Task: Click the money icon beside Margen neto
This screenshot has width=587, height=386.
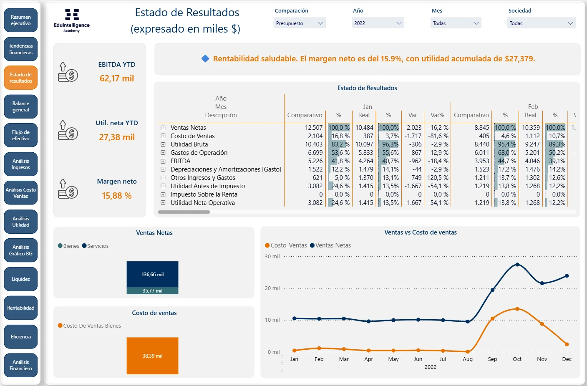Action: [x=68, y=189]
